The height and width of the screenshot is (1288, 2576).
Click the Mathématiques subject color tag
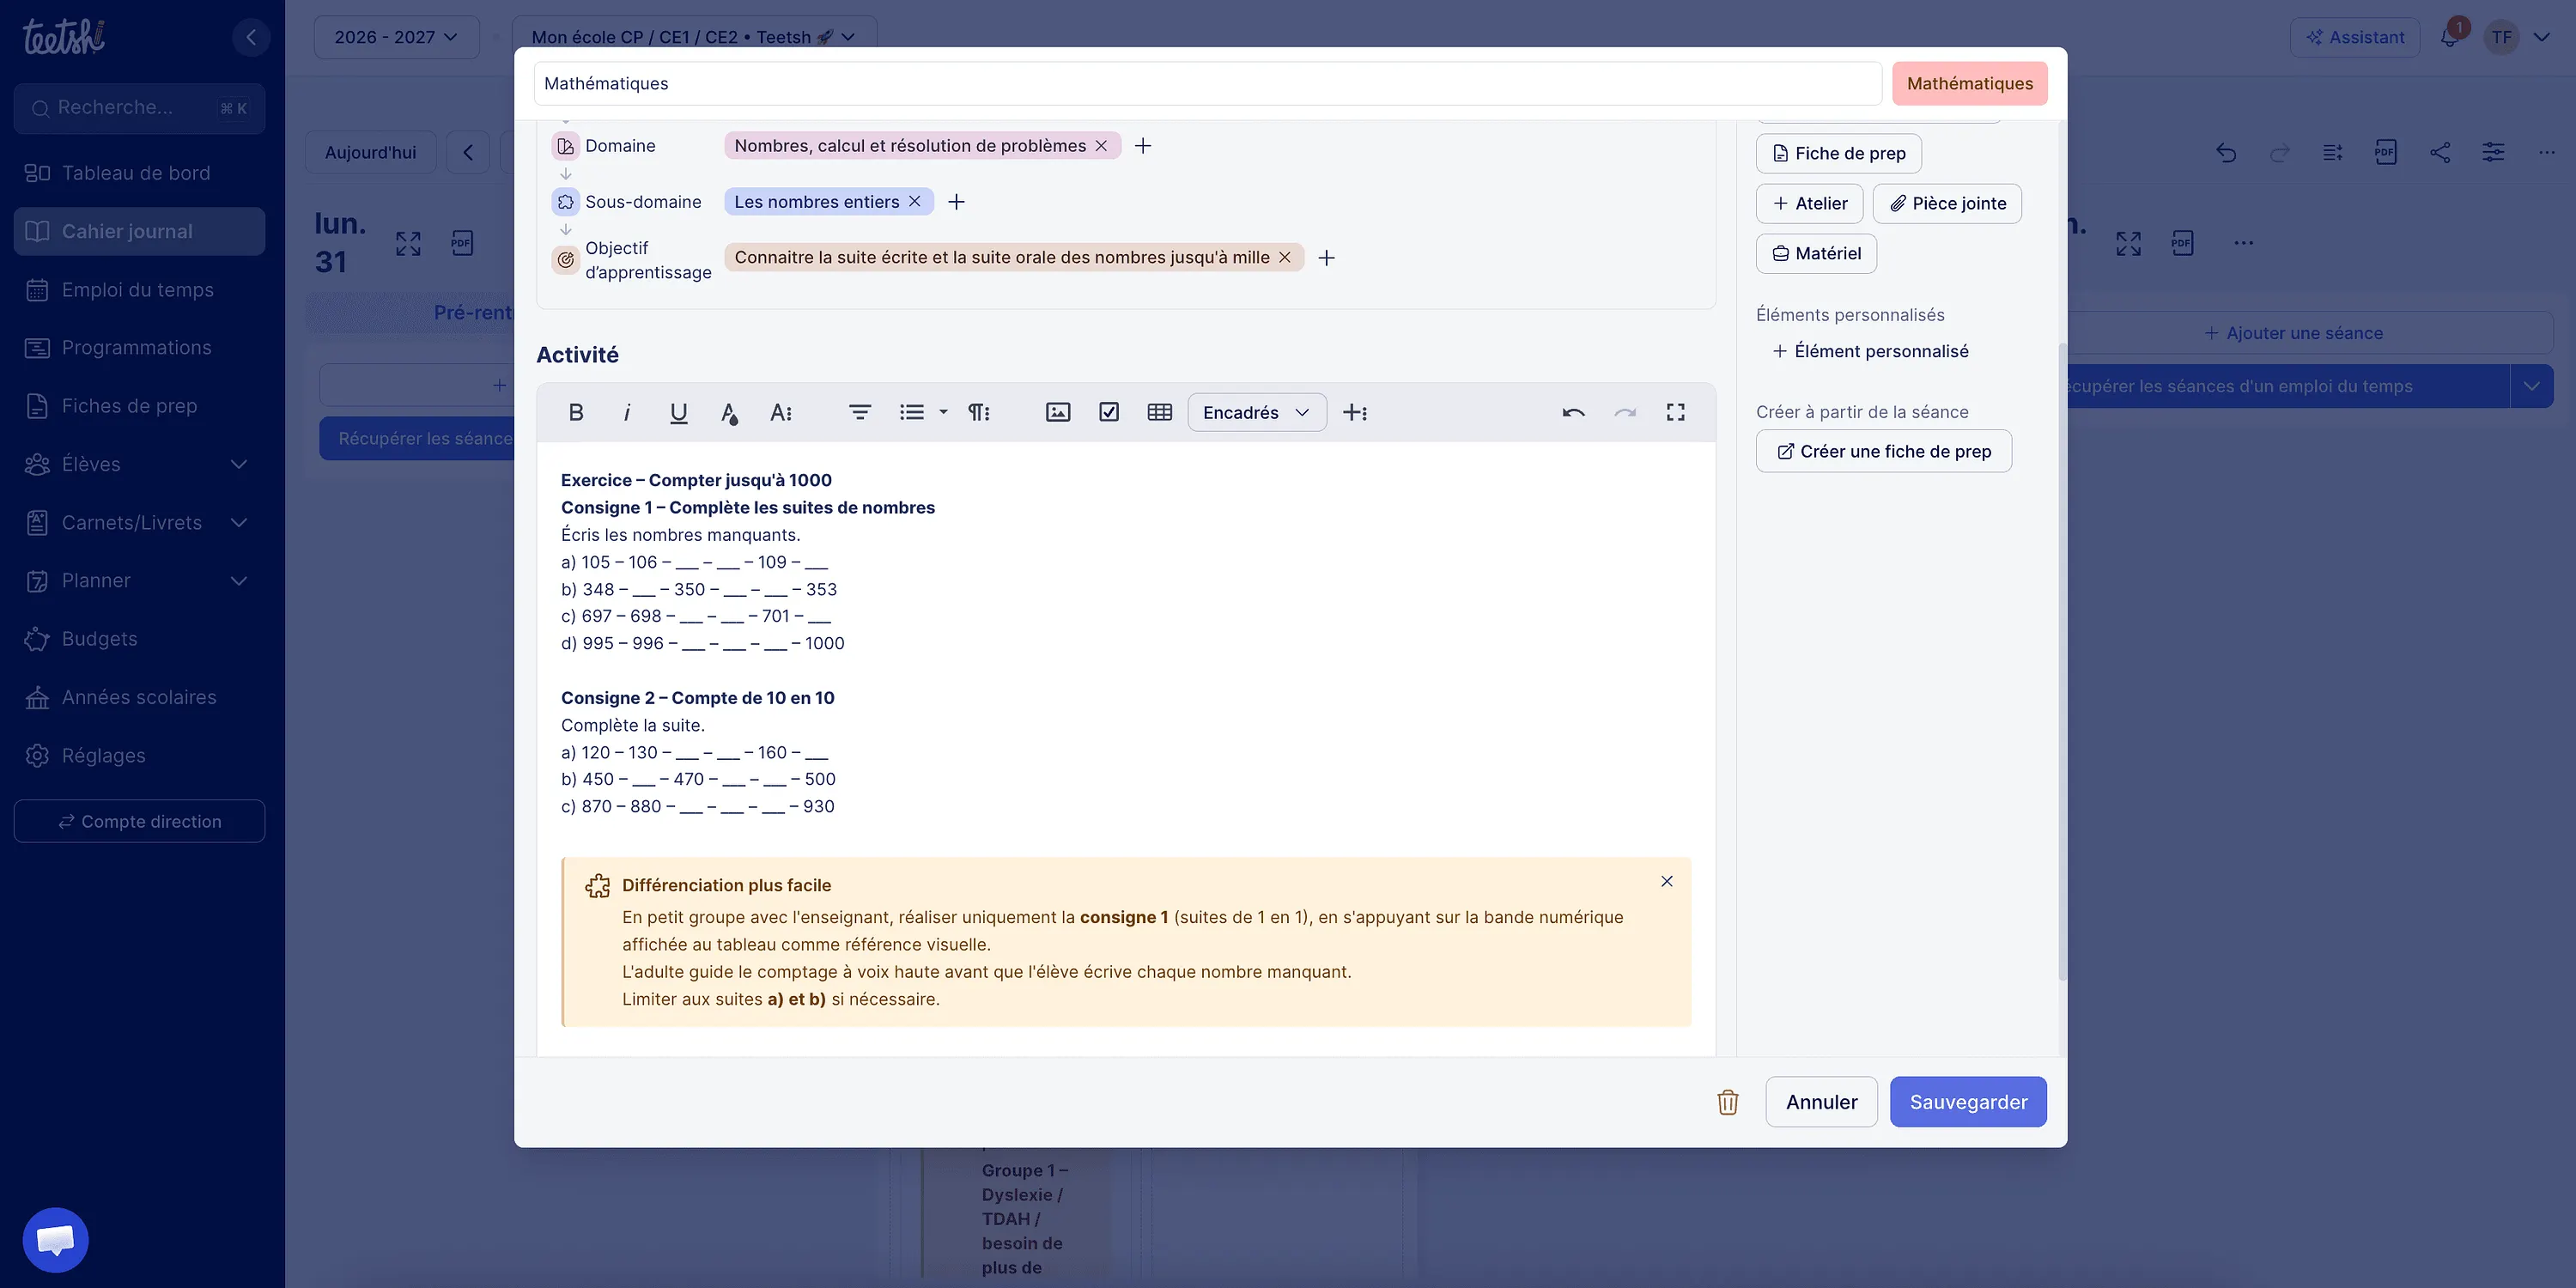tap(1970, 83)
